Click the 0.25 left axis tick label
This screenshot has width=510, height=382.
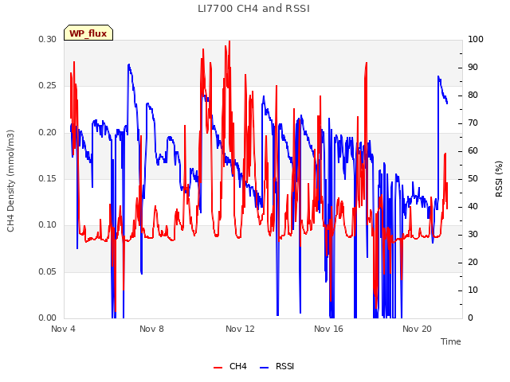click(48, 86)
